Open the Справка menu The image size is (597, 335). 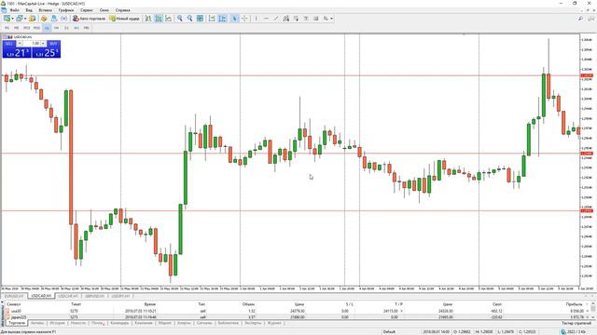[x=122, y=10]
